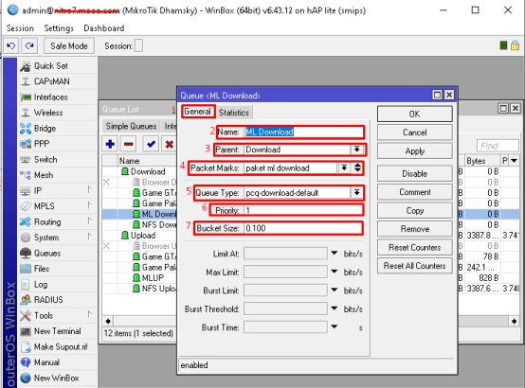The image size is (525, 388).
Task: Click the red minus remove button in Queue List
Action: [x=129, y=144]
